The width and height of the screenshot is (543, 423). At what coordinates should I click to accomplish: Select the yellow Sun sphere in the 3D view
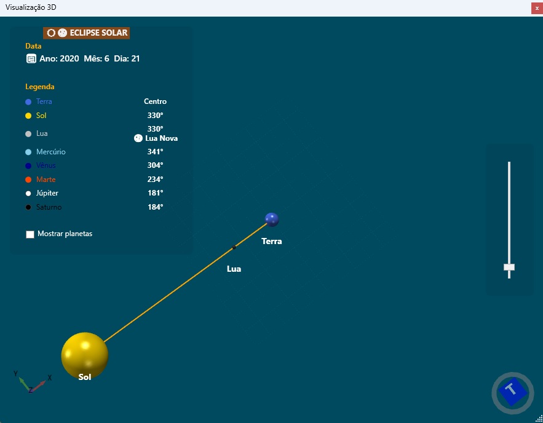[x=84, y=354]
